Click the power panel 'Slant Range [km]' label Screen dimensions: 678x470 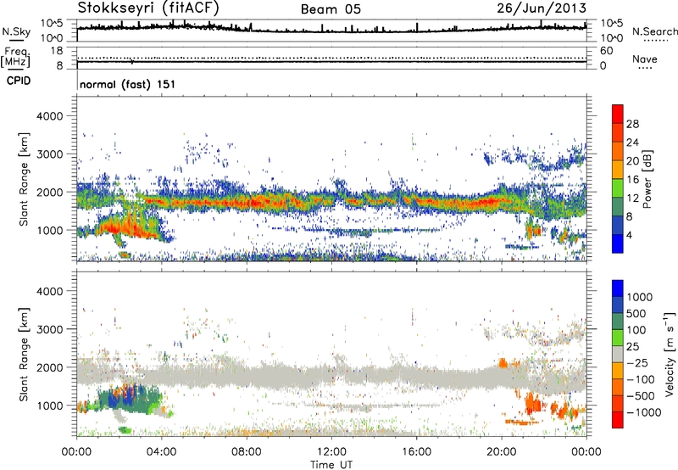(x=24, y=179)
